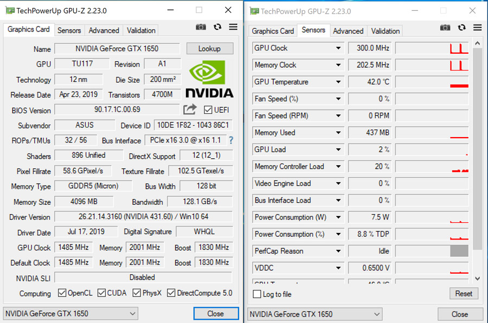Open Power Consumption (W) dropdown
The height and width of the screenshot is (323, 488).
338,217
